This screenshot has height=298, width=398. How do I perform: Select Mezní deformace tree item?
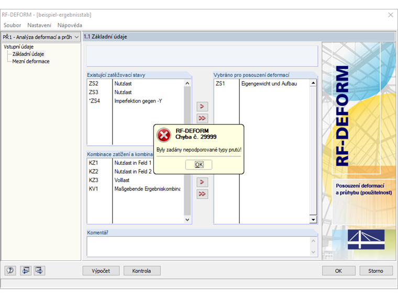pos(31,61)
